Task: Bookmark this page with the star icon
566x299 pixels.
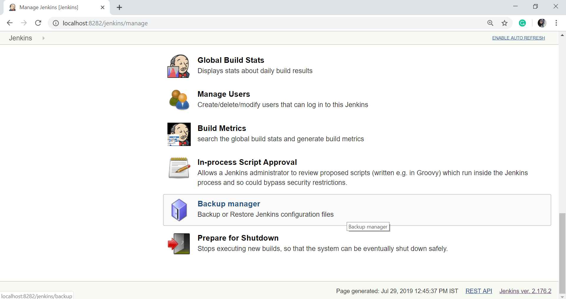Action: (x=505, y=23)
